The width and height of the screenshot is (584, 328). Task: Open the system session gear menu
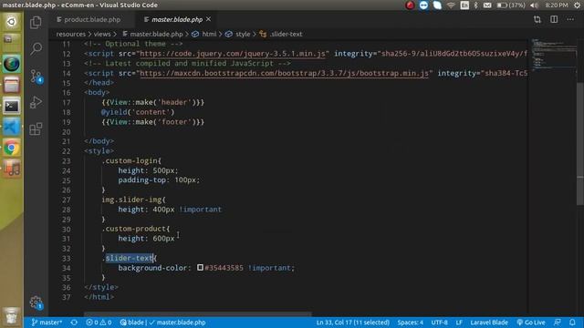pyautogui.click(x=578, y=5)
